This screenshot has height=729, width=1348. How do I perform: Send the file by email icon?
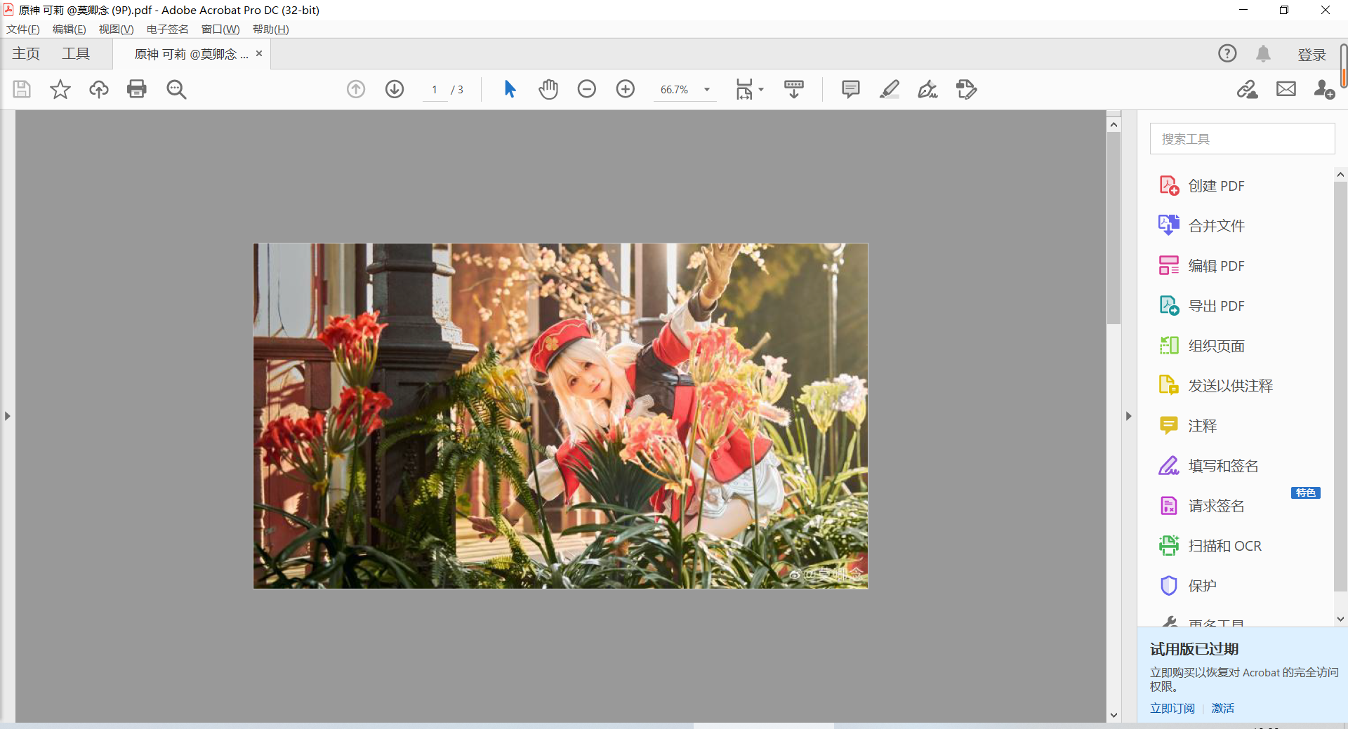[1286, 89]
